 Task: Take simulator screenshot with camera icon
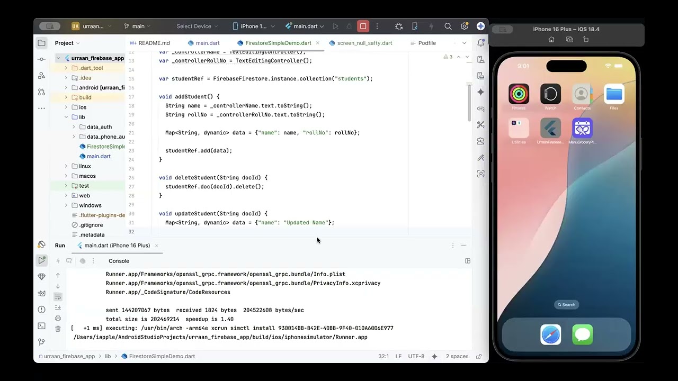(x=569, y=40)
